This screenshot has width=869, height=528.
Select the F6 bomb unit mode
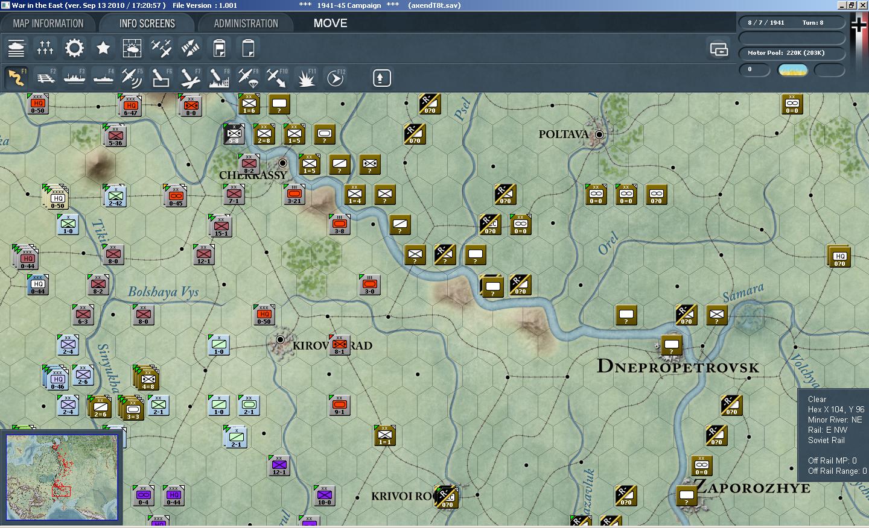coord(161,78)
